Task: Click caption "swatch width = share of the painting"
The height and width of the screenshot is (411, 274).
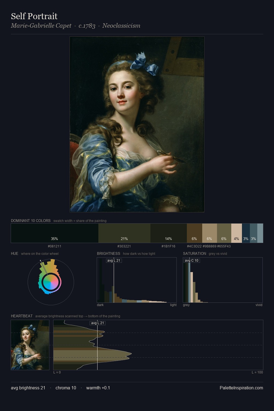Action: pyautogui.click(x=80, y=221)
